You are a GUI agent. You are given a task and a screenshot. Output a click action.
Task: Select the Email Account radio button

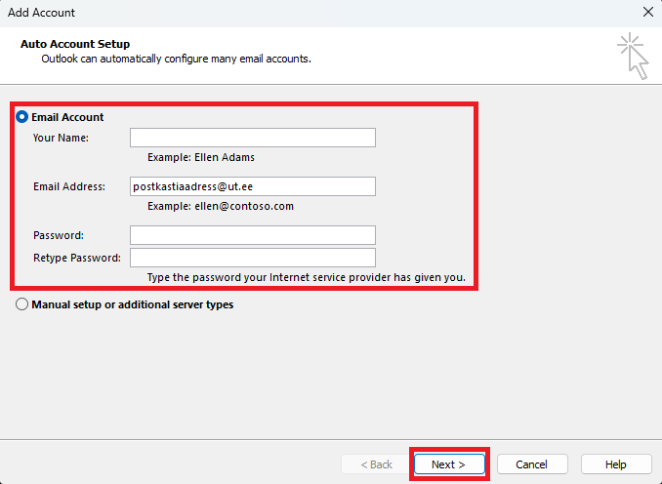(21, 117)
